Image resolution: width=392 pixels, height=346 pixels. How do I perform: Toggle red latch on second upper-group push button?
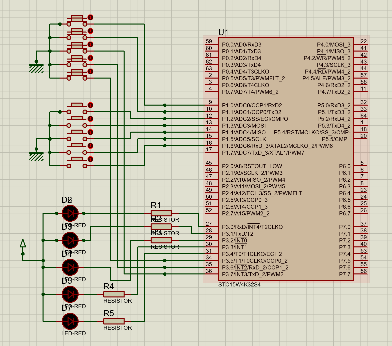(91, 31)
